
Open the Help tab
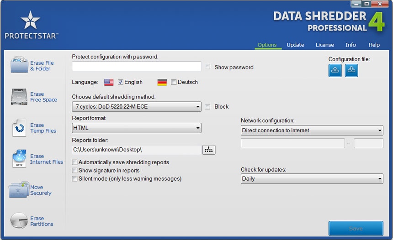[374, 45]
